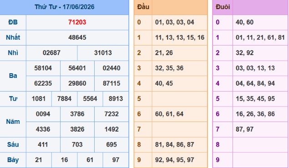Select fifth prize number 4336

(x=43, y=129)
